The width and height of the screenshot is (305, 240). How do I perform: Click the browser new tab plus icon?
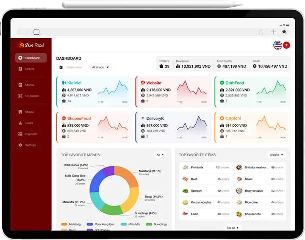[273, 32]
